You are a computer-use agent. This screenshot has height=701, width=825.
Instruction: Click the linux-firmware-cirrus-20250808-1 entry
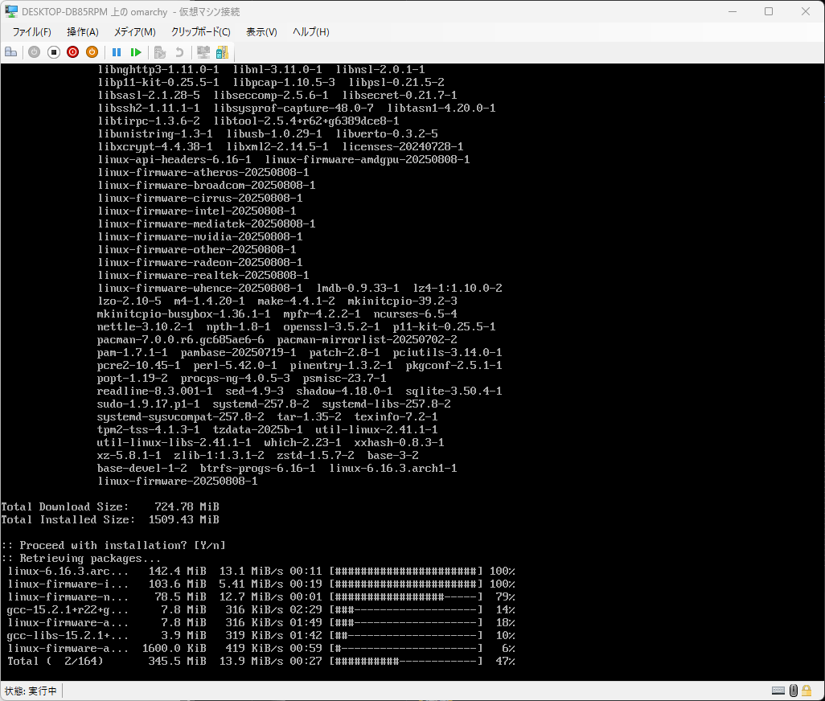pyautogui.click(x=200, y=199)
